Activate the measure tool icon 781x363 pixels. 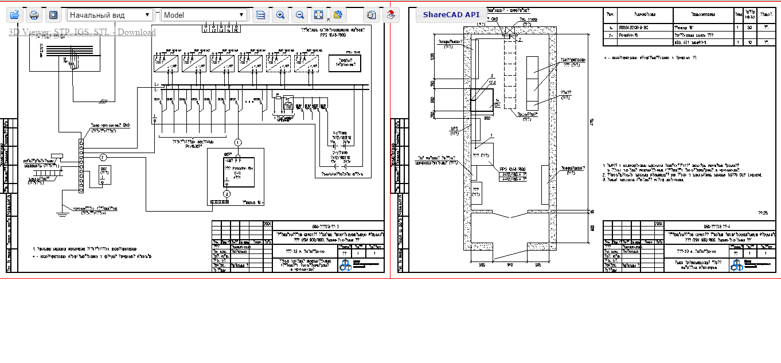(338, 15)
